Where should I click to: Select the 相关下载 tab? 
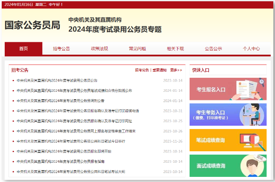(x=176, y=49)
